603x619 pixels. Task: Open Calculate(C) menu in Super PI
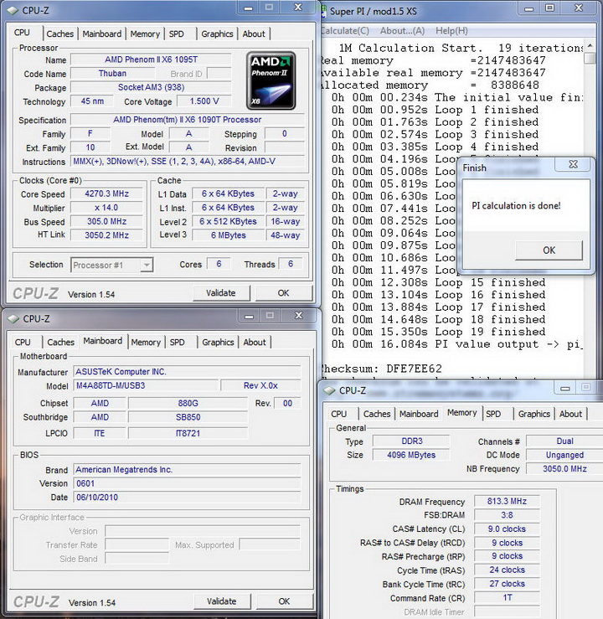click(345, 31)
